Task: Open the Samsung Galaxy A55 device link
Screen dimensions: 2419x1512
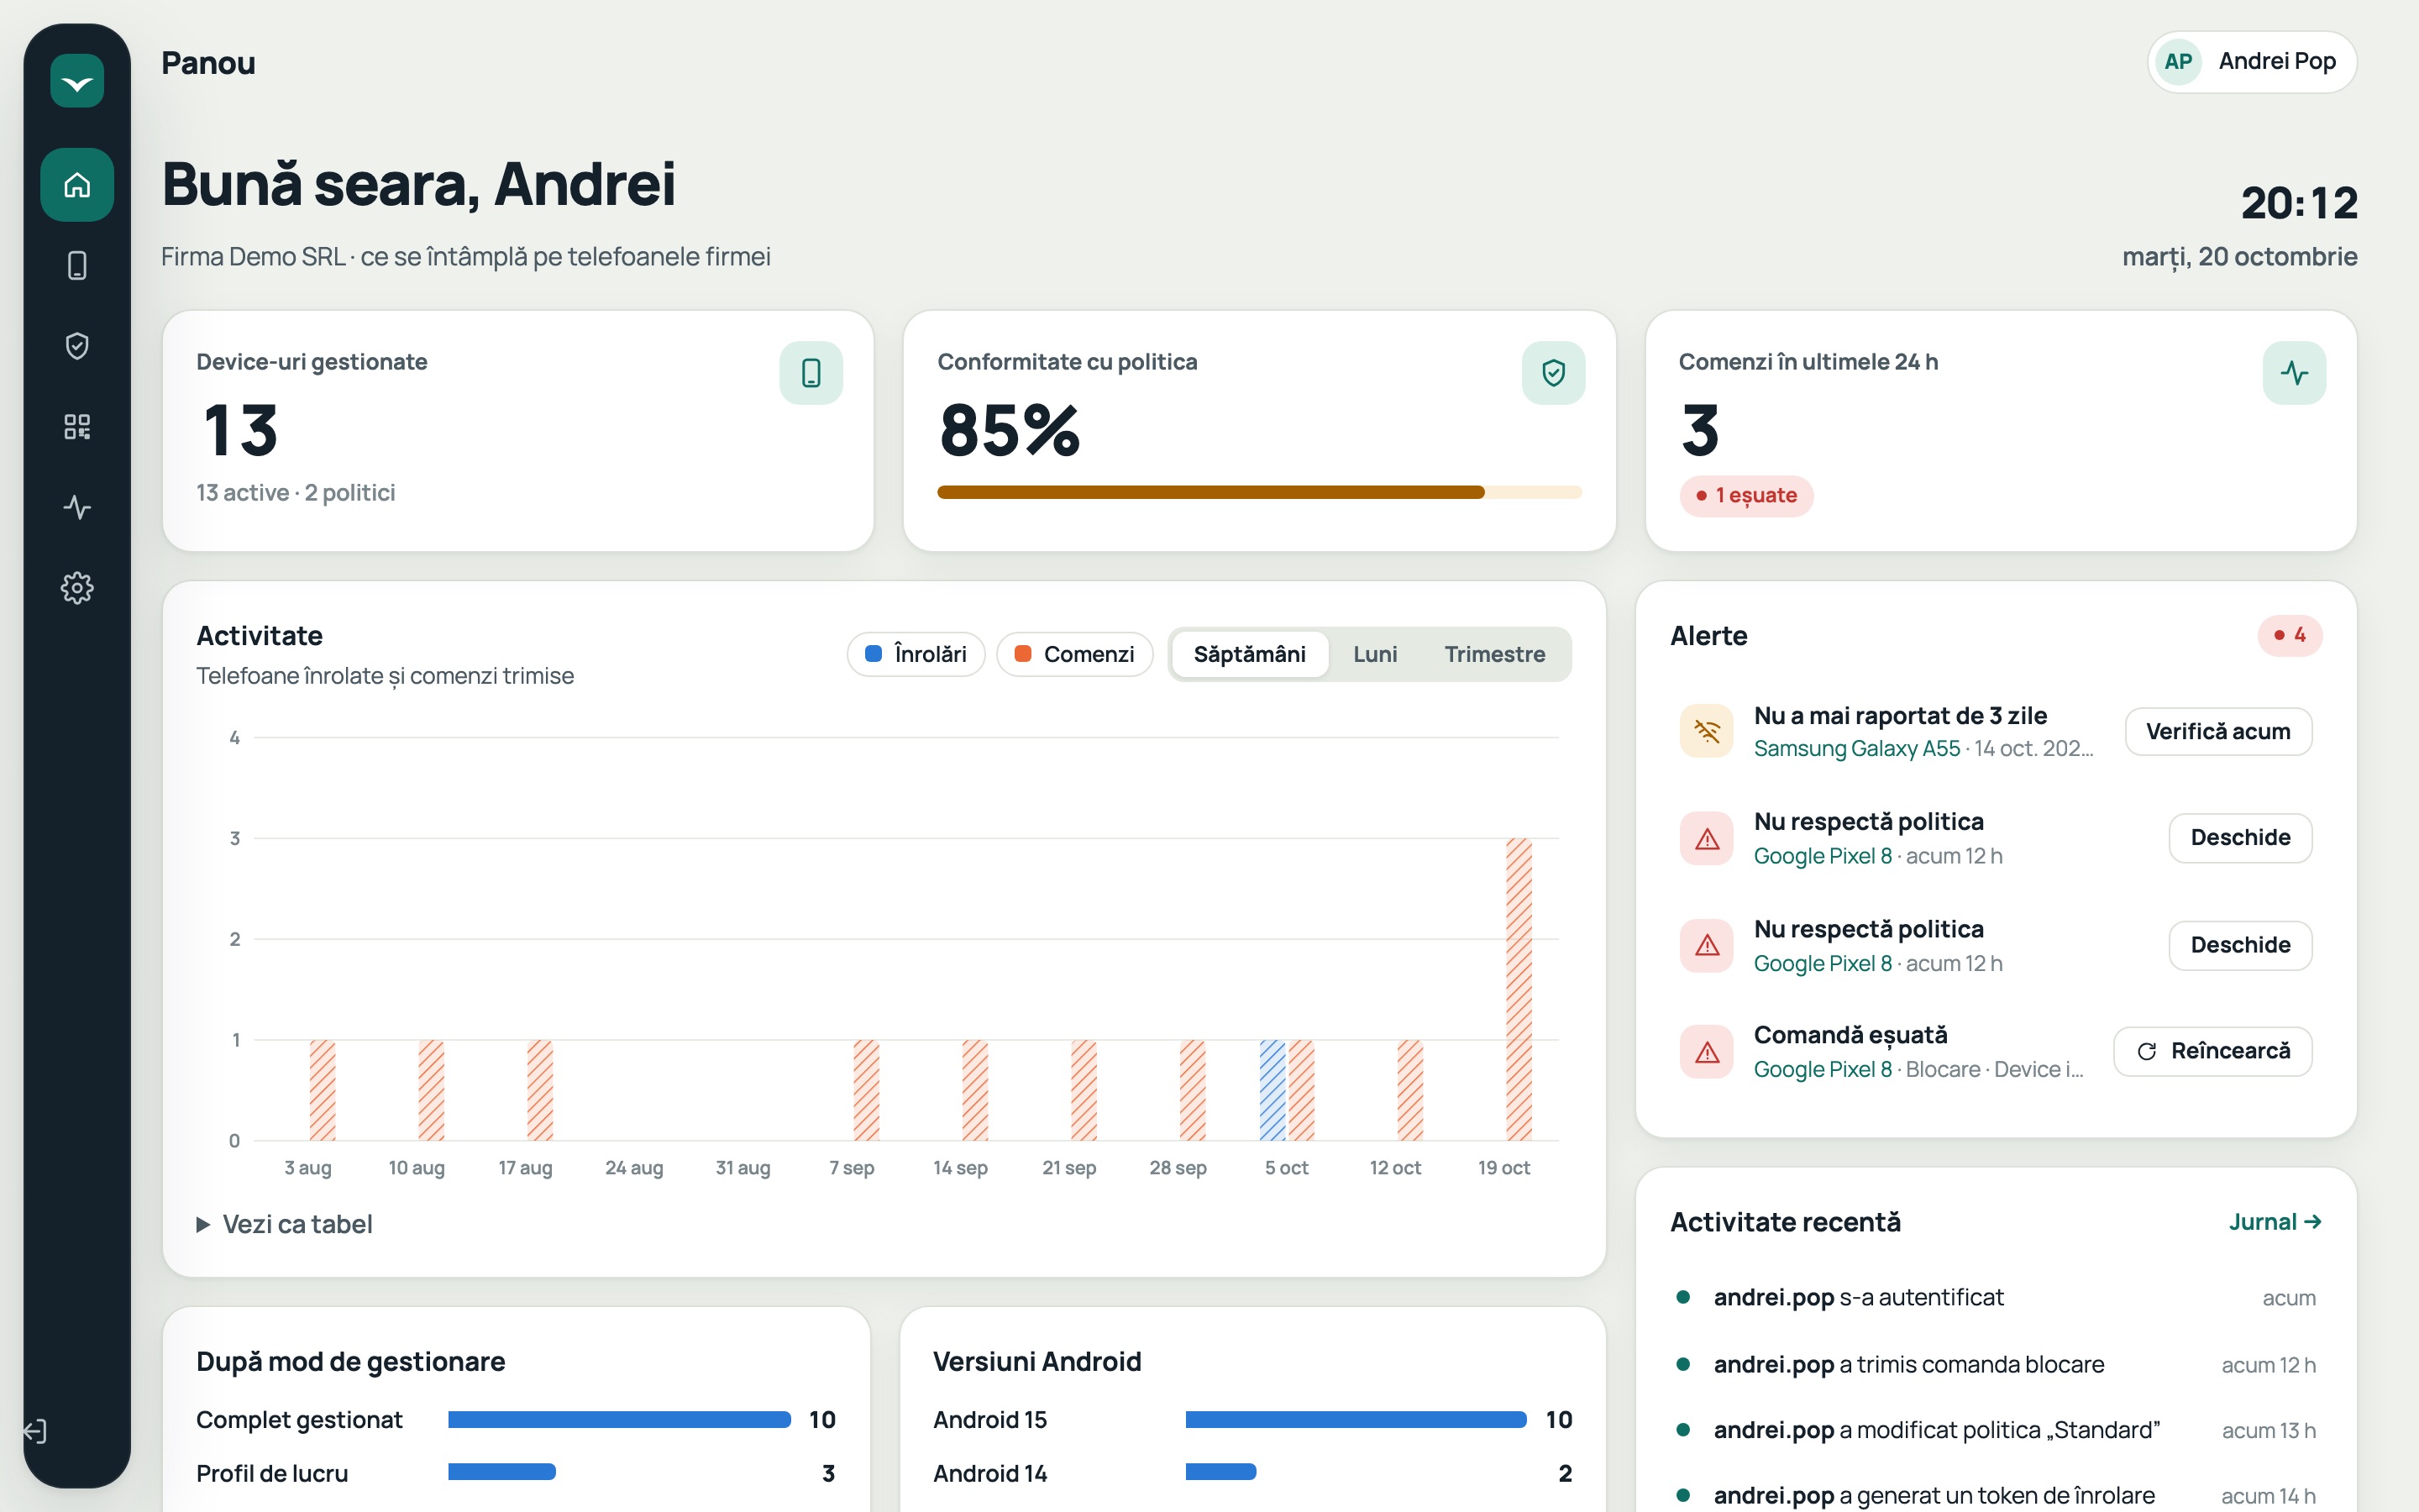Action: (x=1856, y=749)
